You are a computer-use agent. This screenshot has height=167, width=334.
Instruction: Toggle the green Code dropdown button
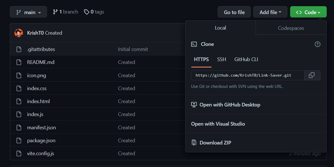(308, 12)
